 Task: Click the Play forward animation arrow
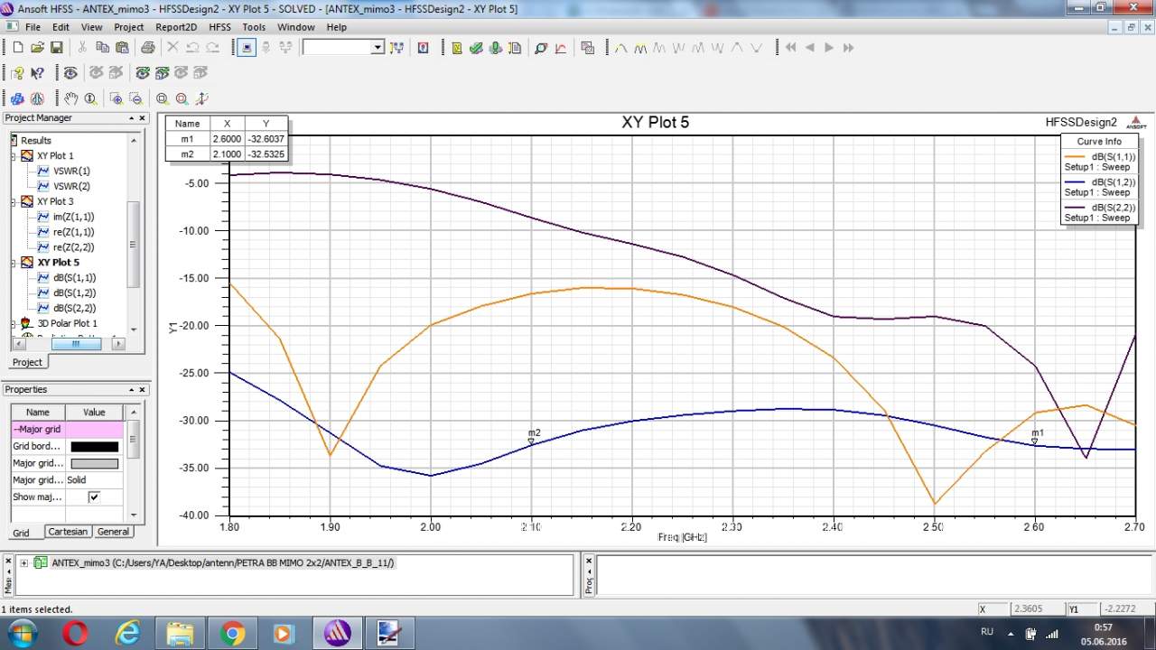pos(829,48)
